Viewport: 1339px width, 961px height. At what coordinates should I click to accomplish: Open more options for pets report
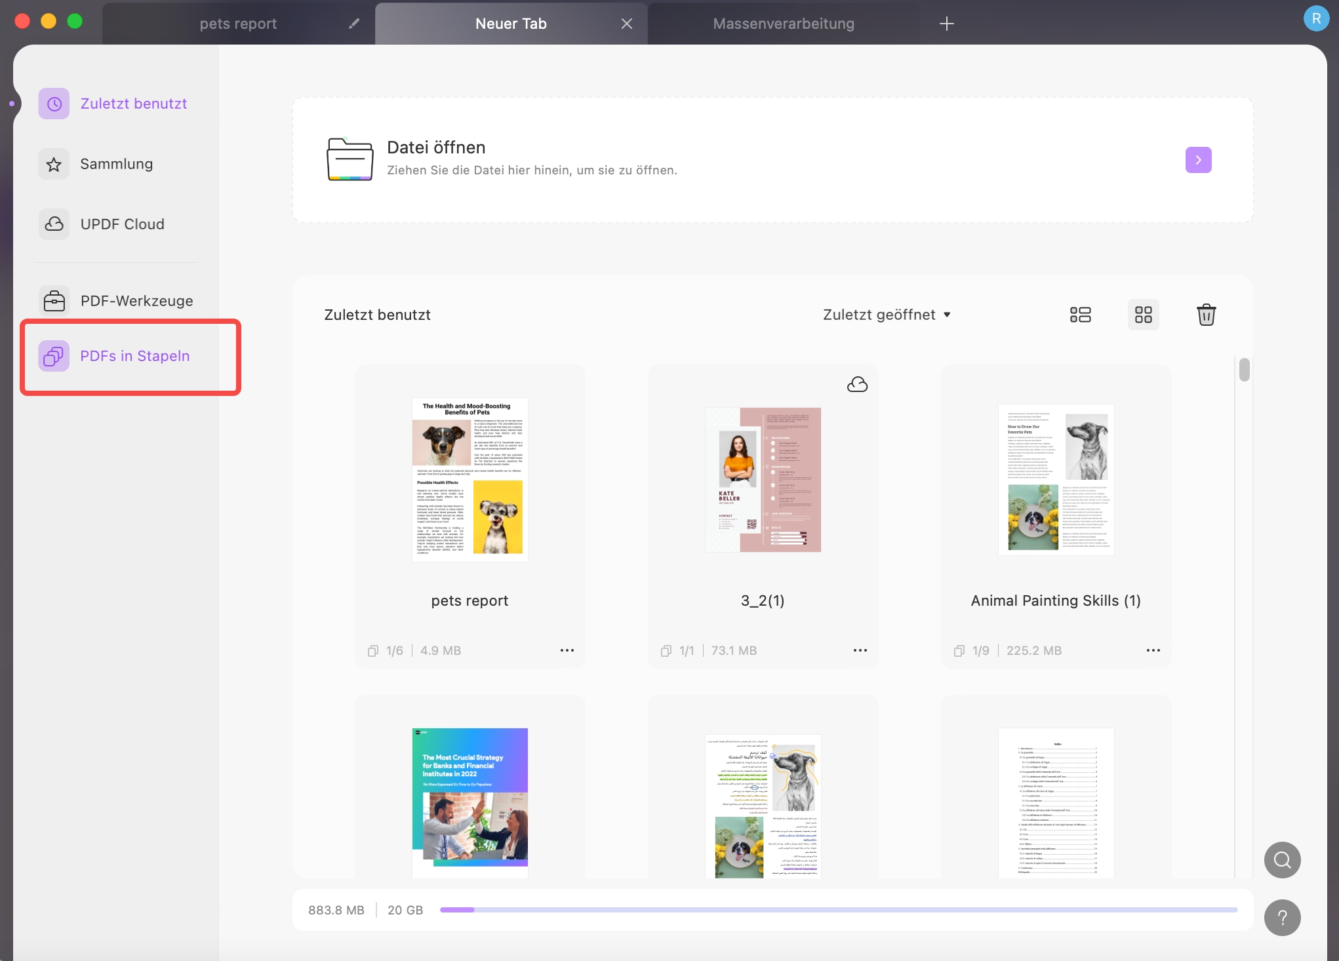click(567, 650)
